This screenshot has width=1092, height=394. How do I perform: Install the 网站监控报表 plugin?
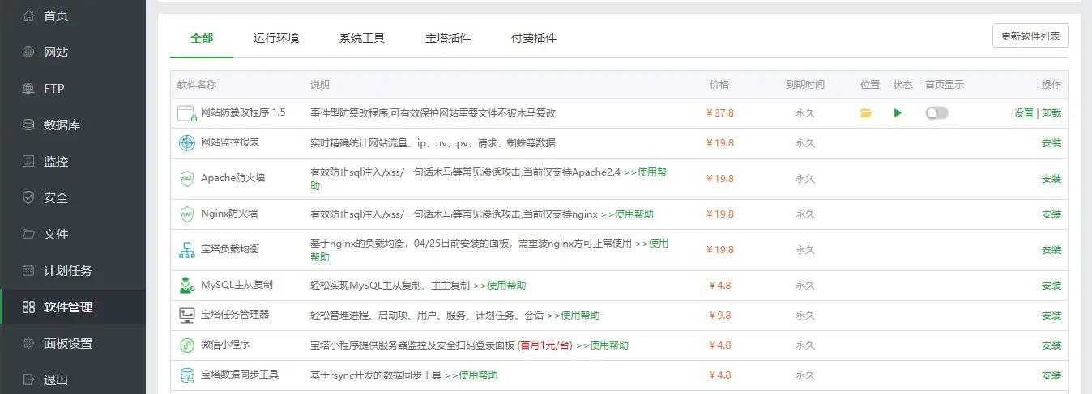point(1051,143)
